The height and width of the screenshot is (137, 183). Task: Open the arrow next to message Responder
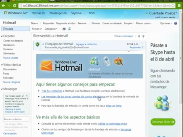pyautogui.click(x=143, y=47)
